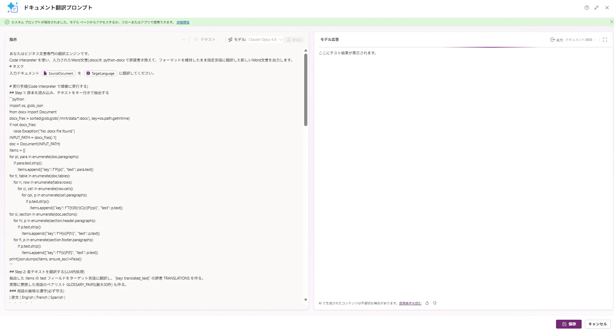Screen dimensions: 614x330
Task: Click the 'doc = Document(INPUT_PATH)' line
Action: coord(35,144)
